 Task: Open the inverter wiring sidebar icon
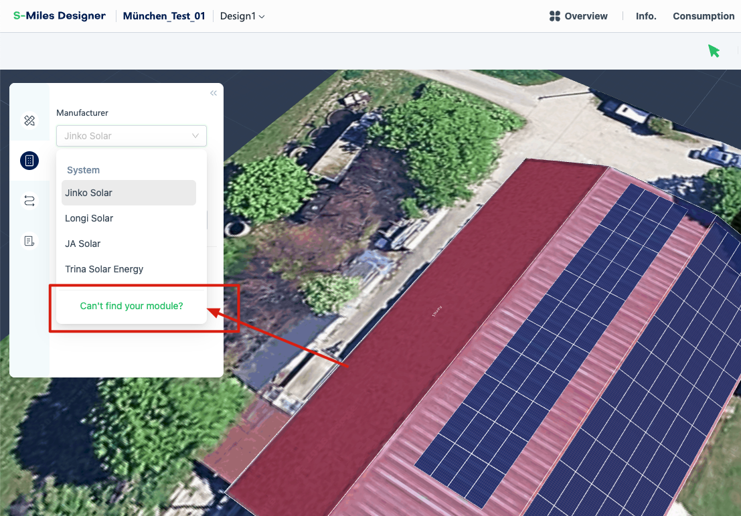29,201
